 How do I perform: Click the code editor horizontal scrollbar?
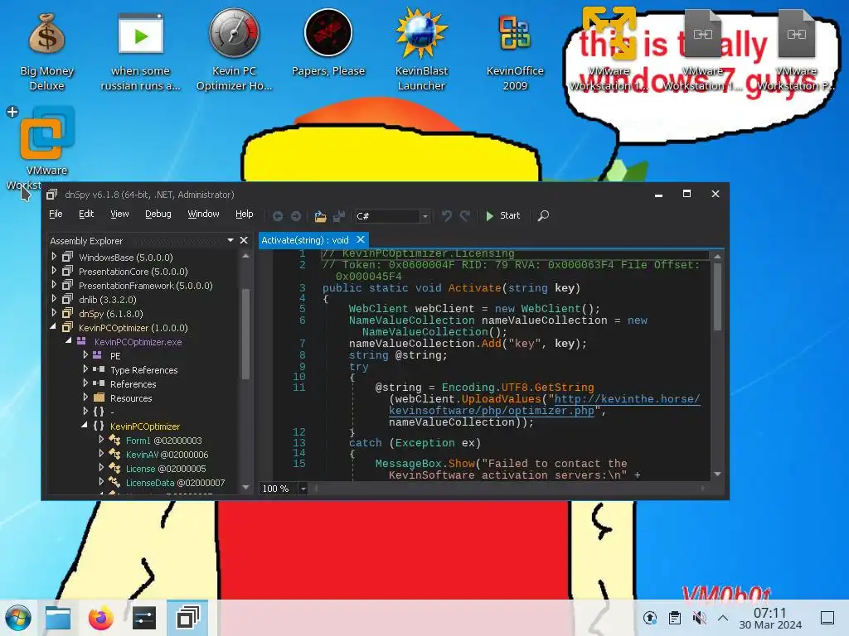coord(509,489)
